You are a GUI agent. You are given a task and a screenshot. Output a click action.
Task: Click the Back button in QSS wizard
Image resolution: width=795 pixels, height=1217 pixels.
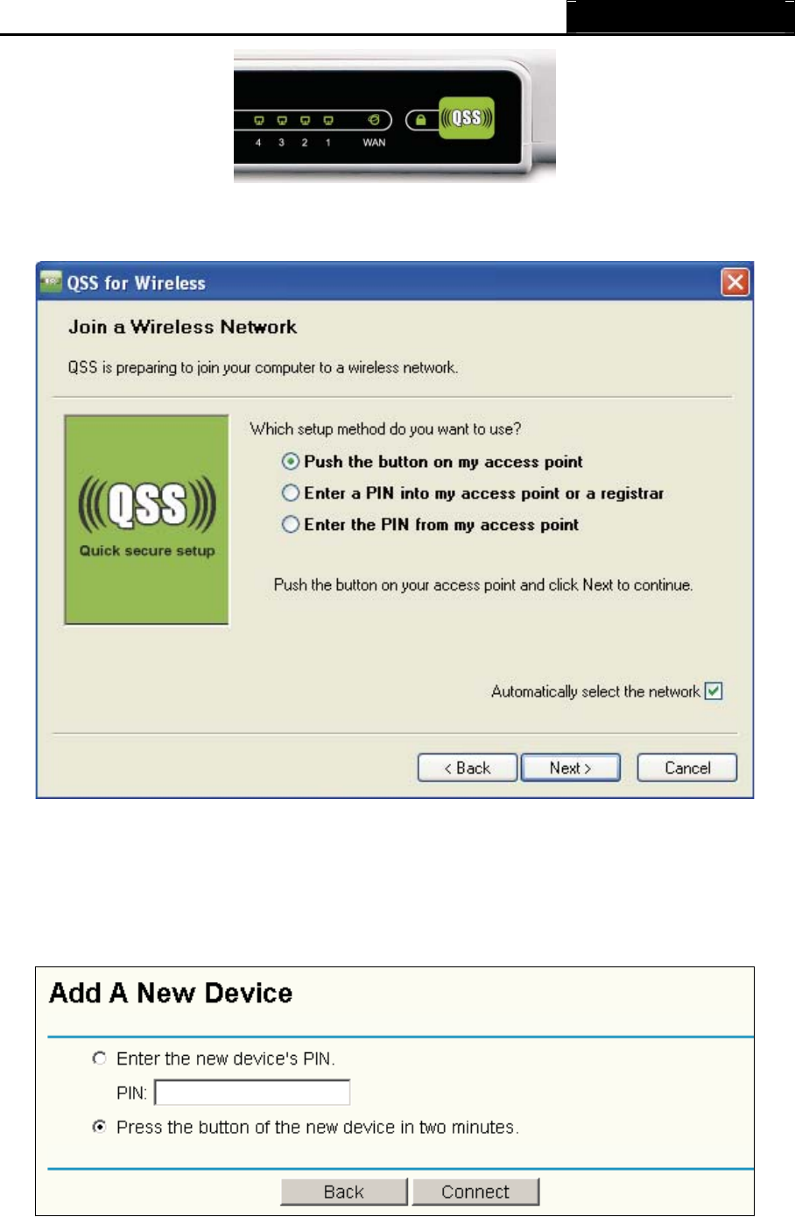pyautogui.click(x=468, y=768)
